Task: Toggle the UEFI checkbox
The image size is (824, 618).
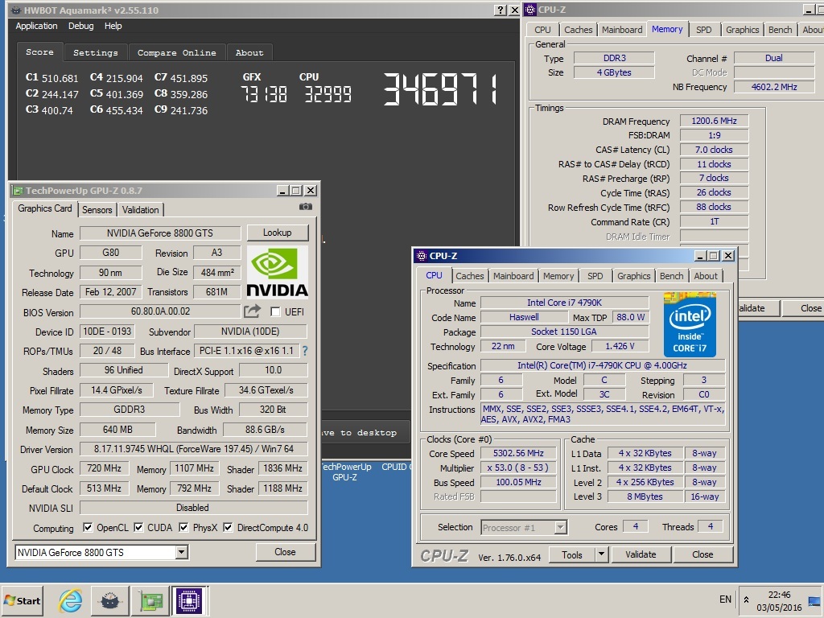Action: 275,311
